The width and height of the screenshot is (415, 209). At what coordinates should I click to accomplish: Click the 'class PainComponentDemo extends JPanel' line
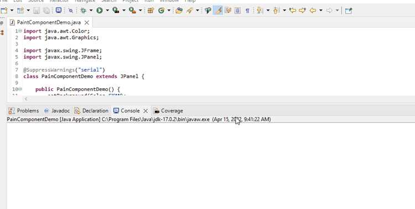point(84,76)
